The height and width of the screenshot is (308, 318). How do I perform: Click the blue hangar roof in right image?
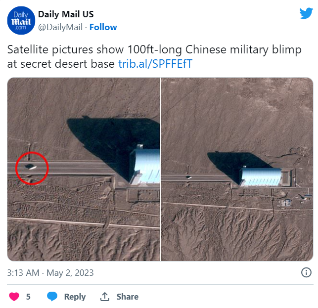pos(261,176)
